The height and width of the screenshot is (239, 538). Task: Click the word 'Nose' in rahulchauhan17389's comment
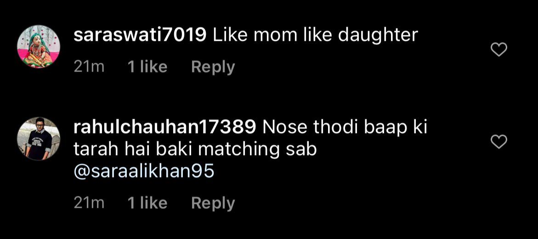click(x=280, y=127)
